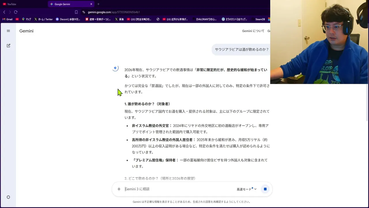Click the user message サウジアラビアは酒が飲めるのか？
This screenshot has height=208, width=369.
click(x=242, y=49)
